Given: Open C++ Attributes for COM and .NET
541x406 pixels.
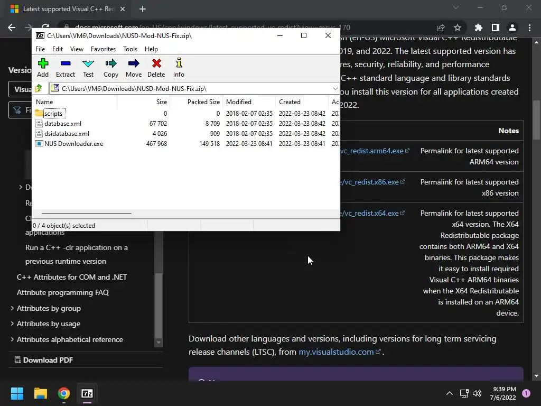Looking at the screenshot, I should [x=72, y=277].
